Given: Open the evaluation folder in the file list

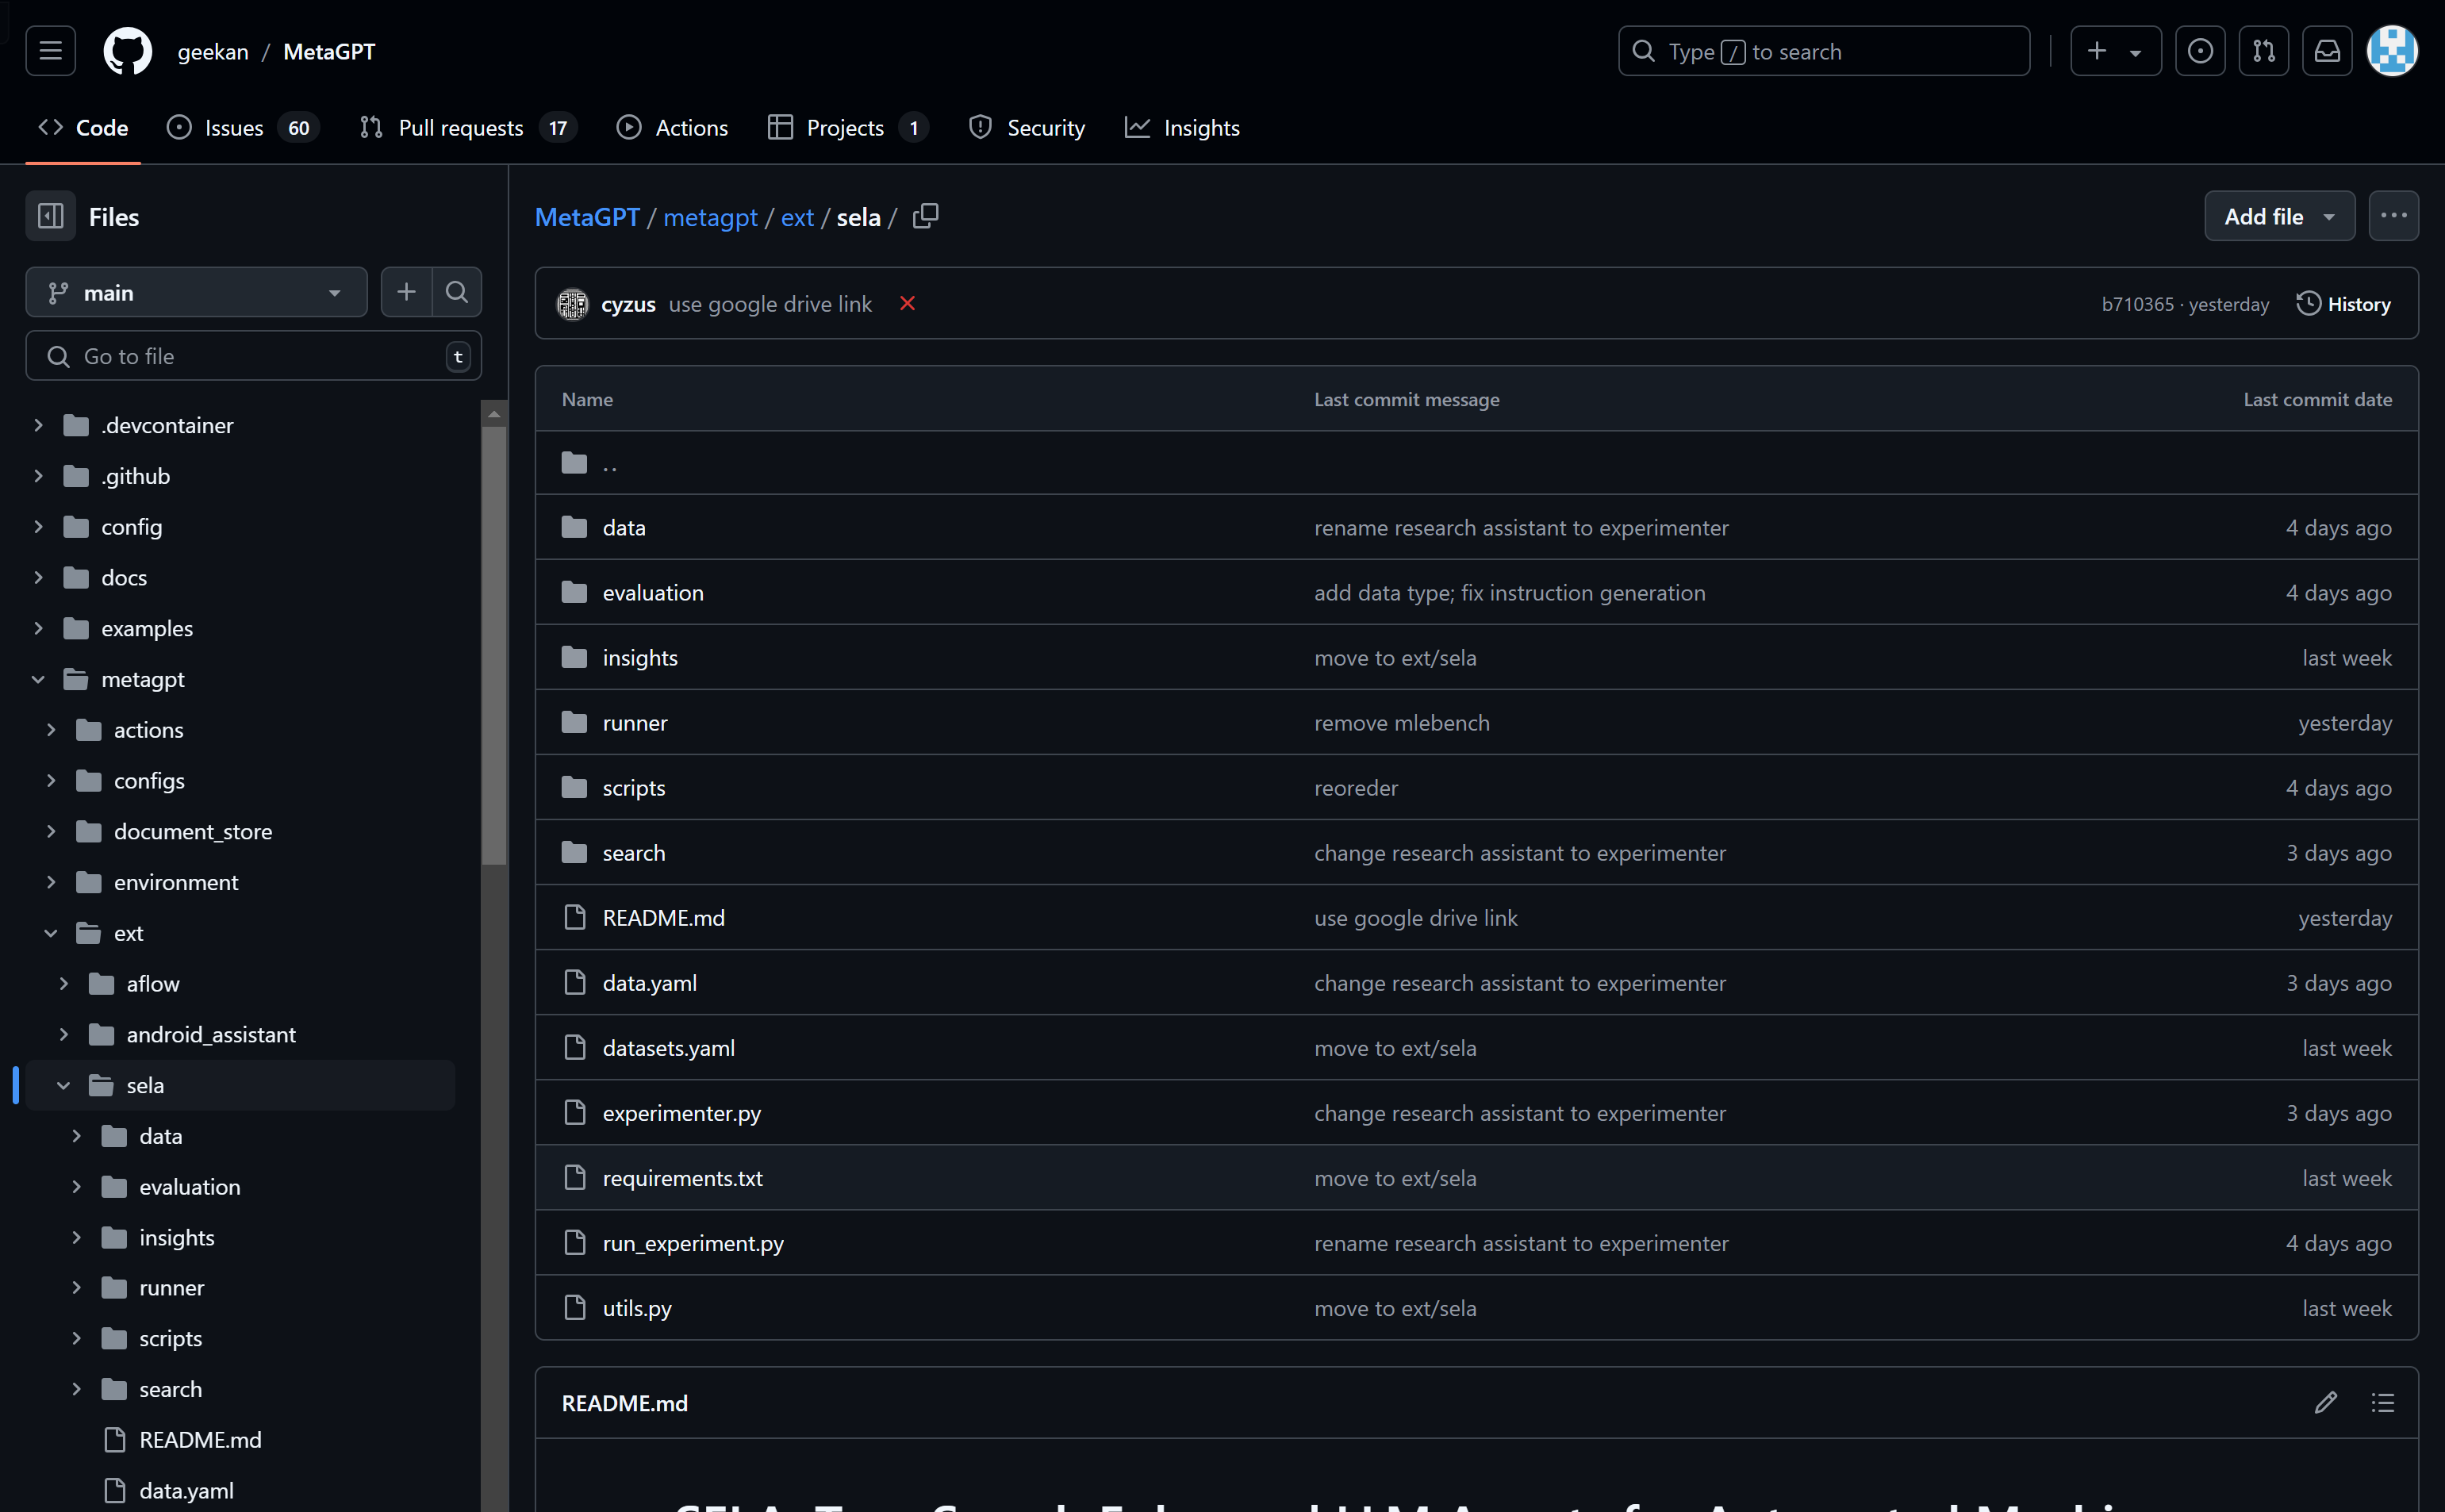Looking at the screenshot, I should [x=653, y=593].
